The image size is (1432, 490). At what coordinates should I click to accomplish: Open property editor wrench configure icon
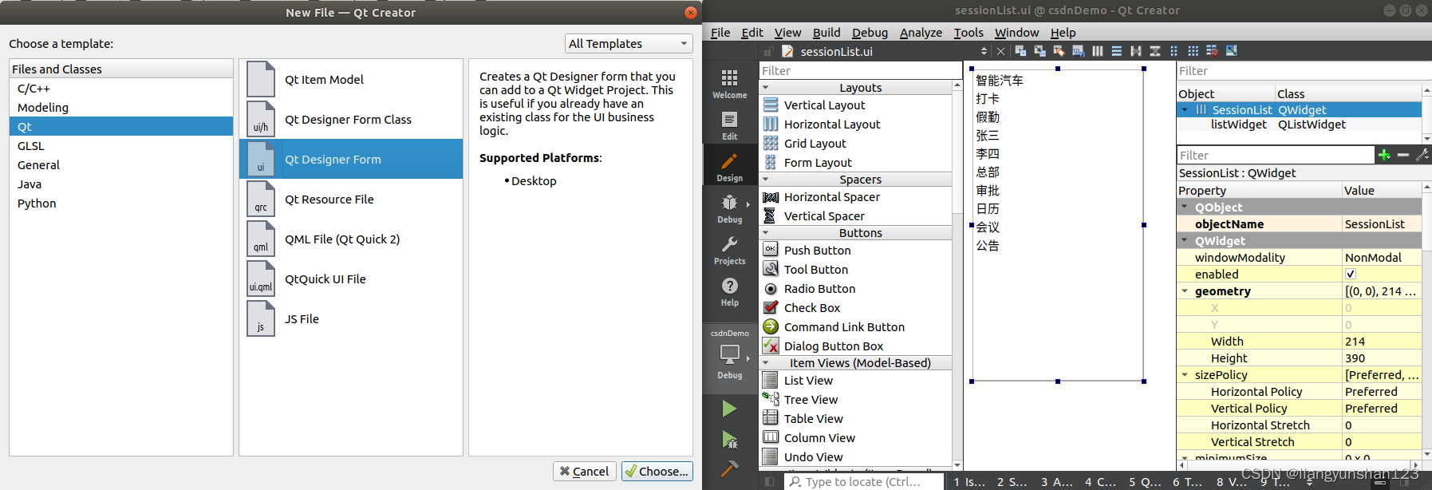pyautogui.click(x=1422, y=155)
